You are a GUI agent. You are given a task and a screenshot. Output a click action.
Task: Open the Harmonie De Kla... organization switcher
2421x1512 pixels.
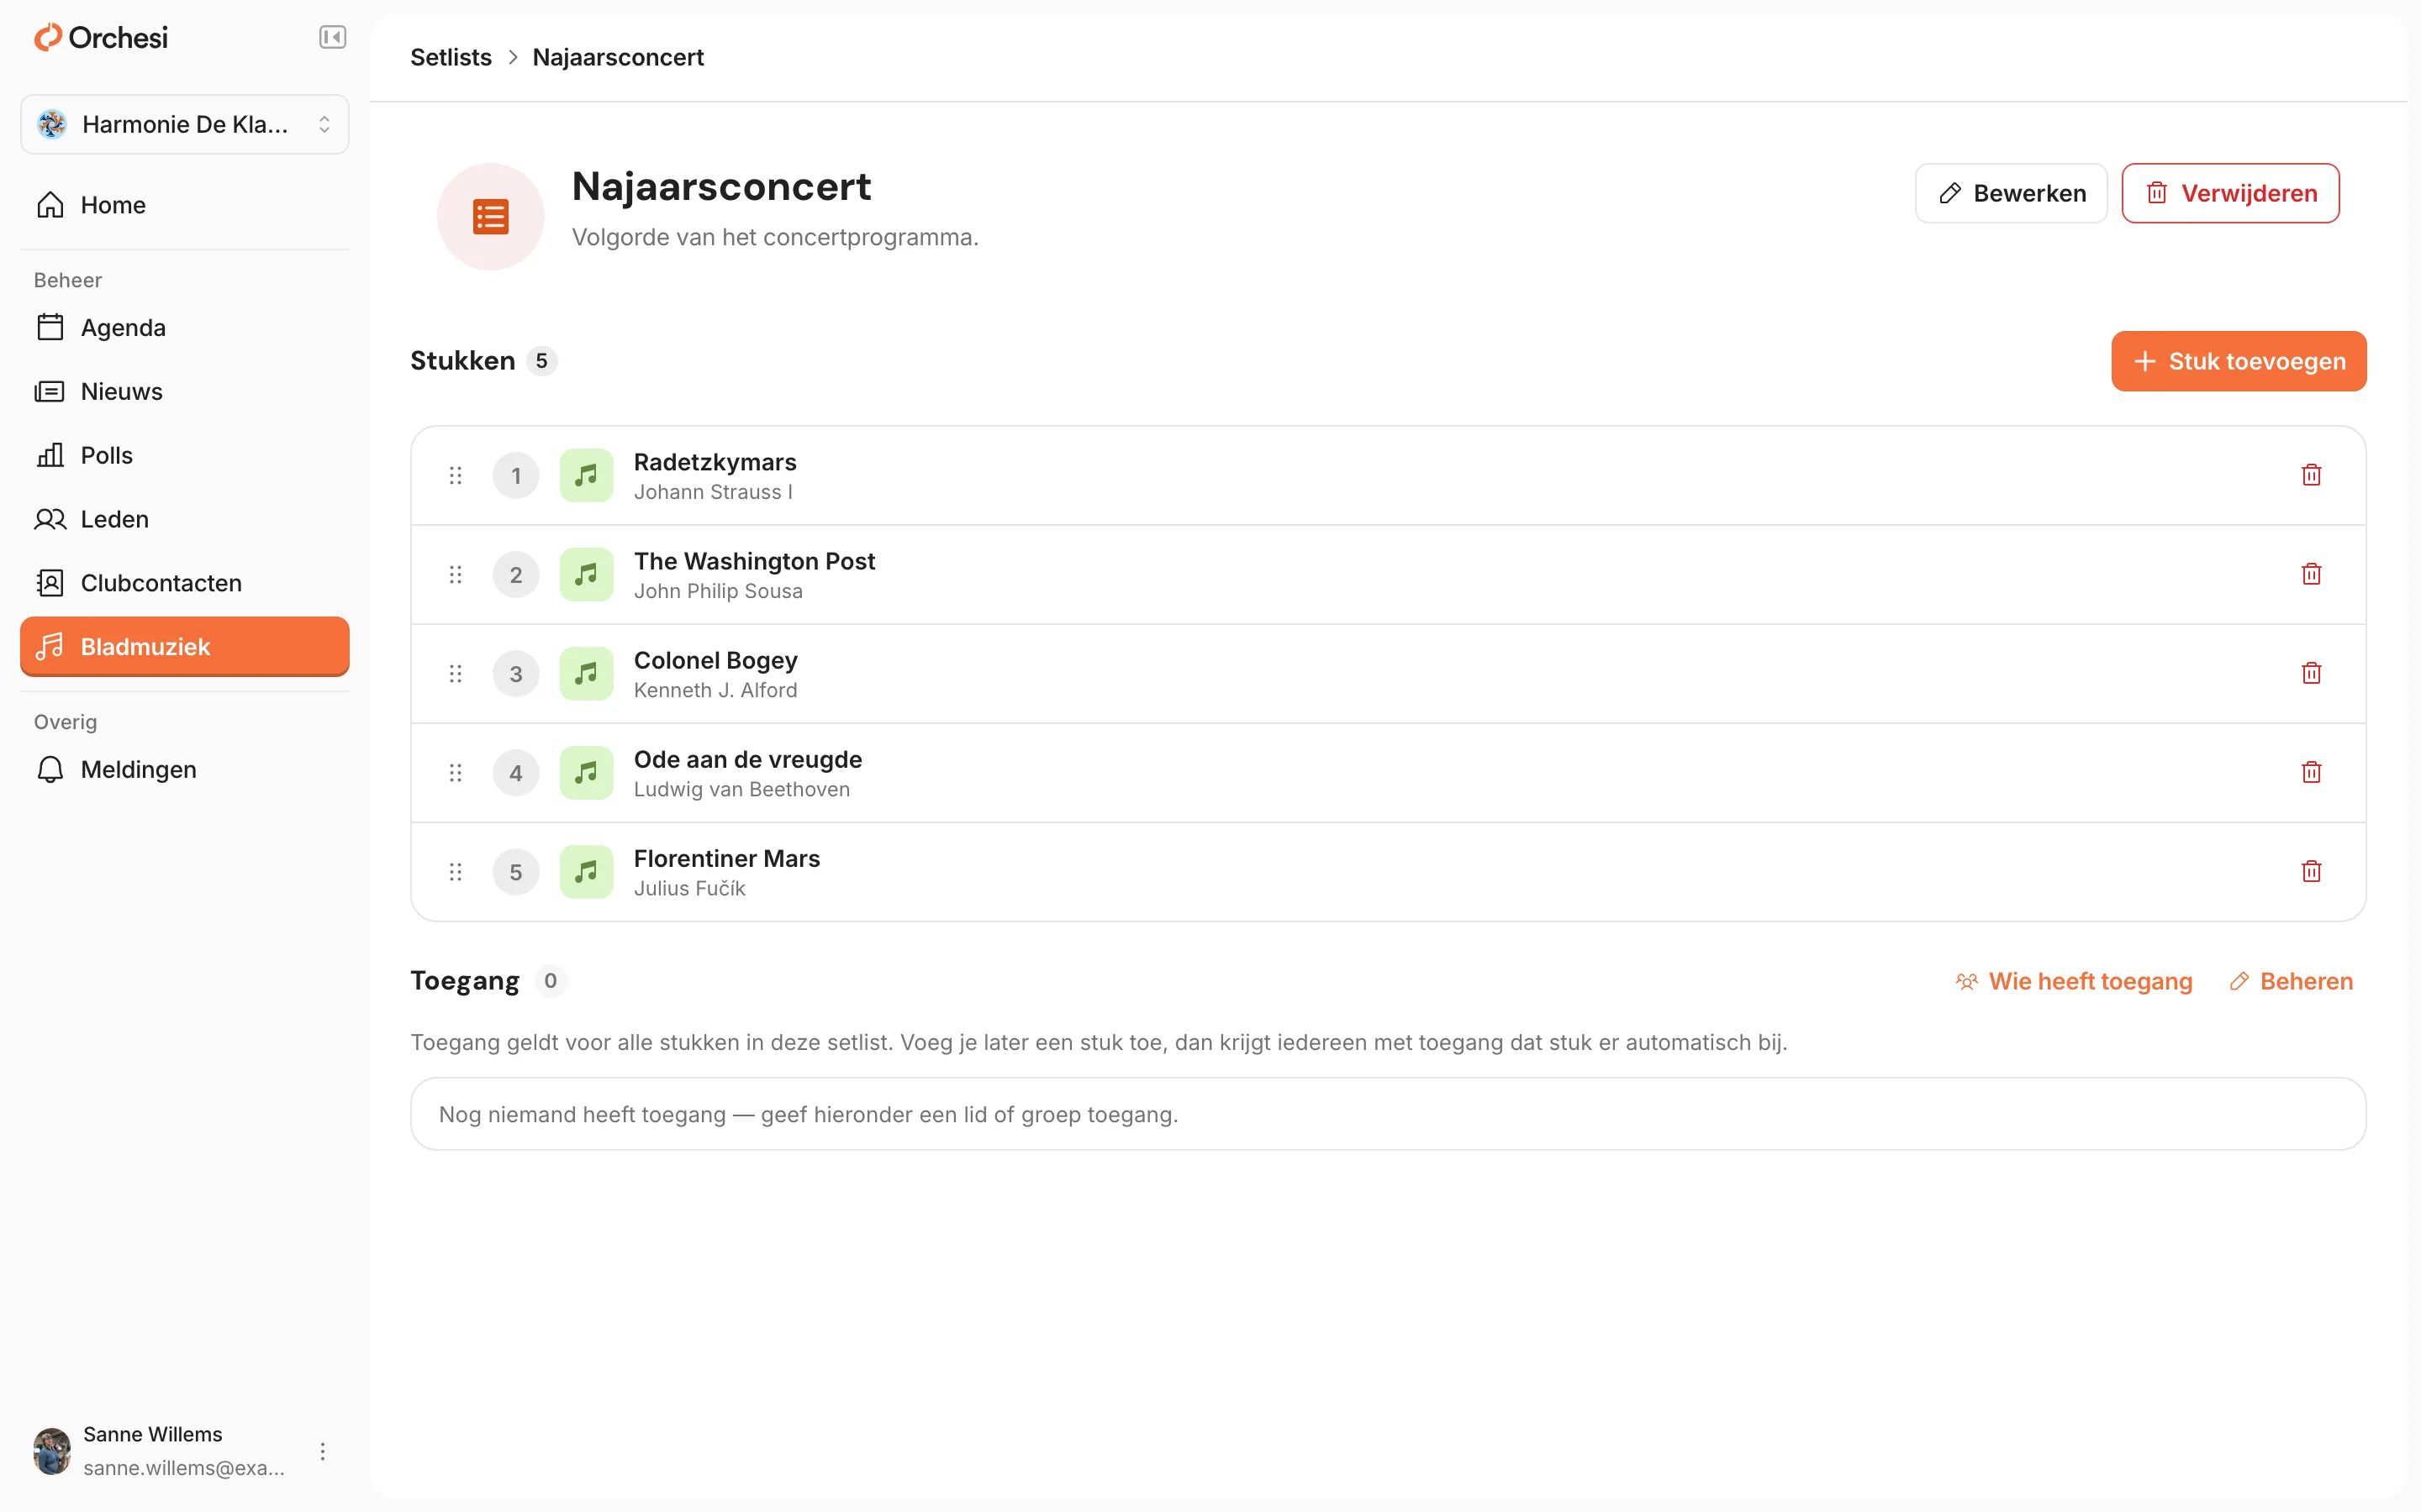(185, 124)
